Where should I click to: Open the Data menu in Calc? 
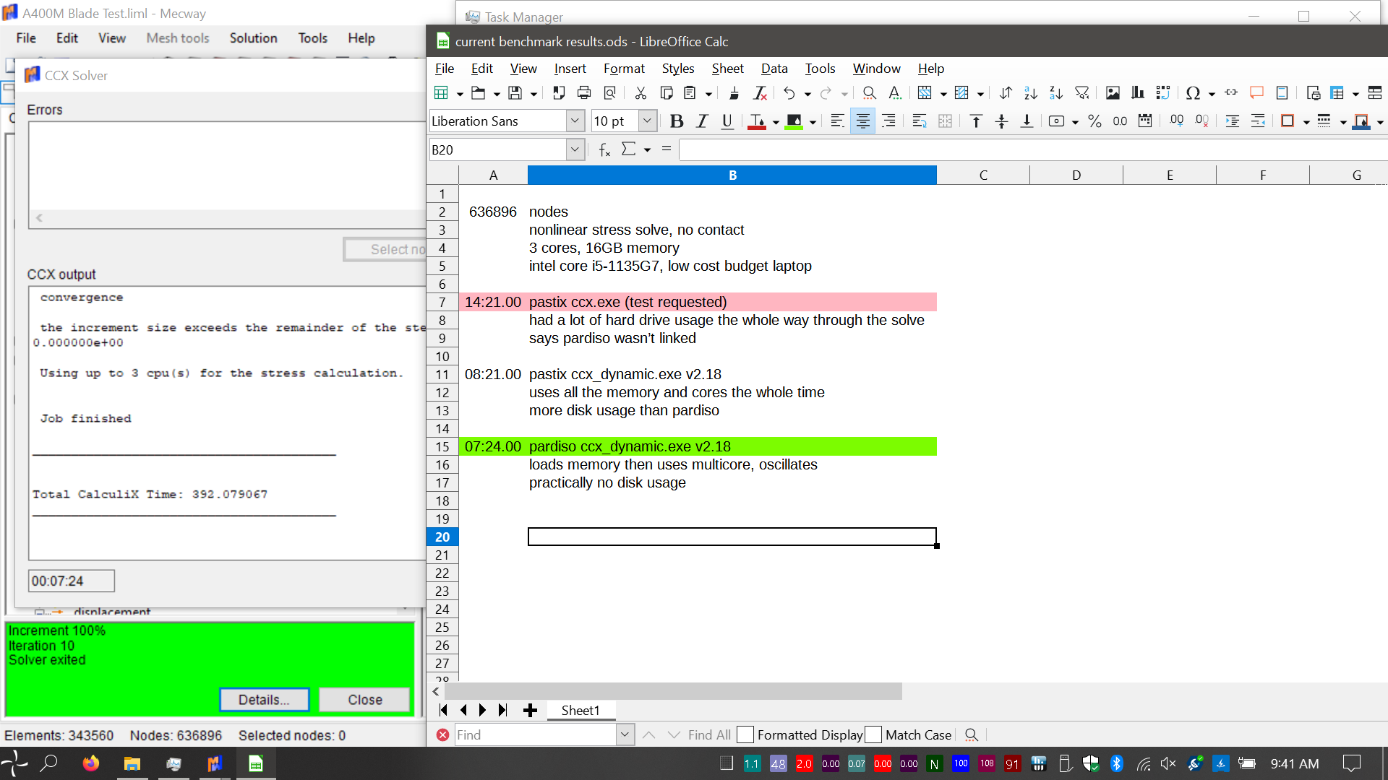tap(774, 69)
